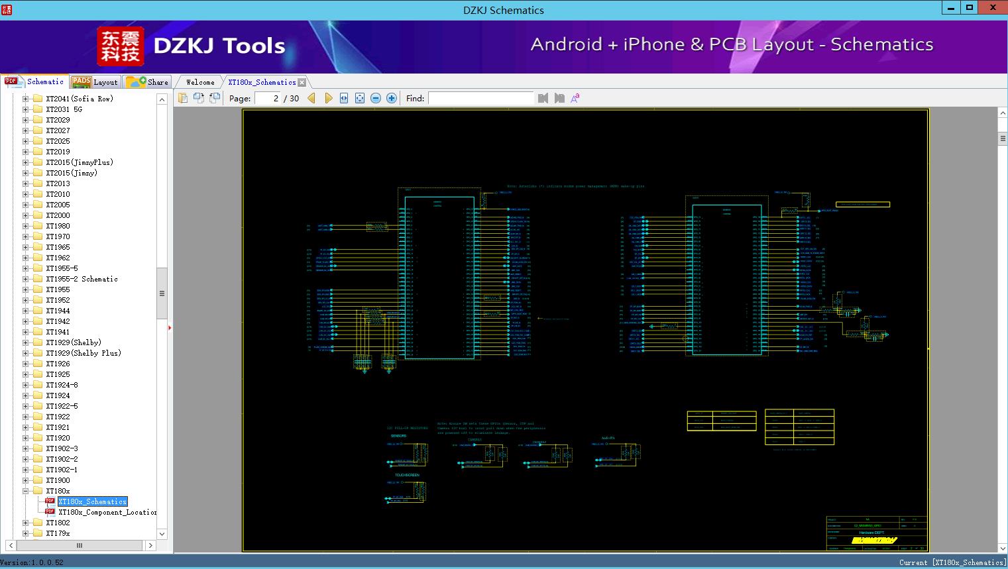This screenshot has width=1008, height=569.
Task: Zoom in with the plus icon
Action: click(392, 98)
